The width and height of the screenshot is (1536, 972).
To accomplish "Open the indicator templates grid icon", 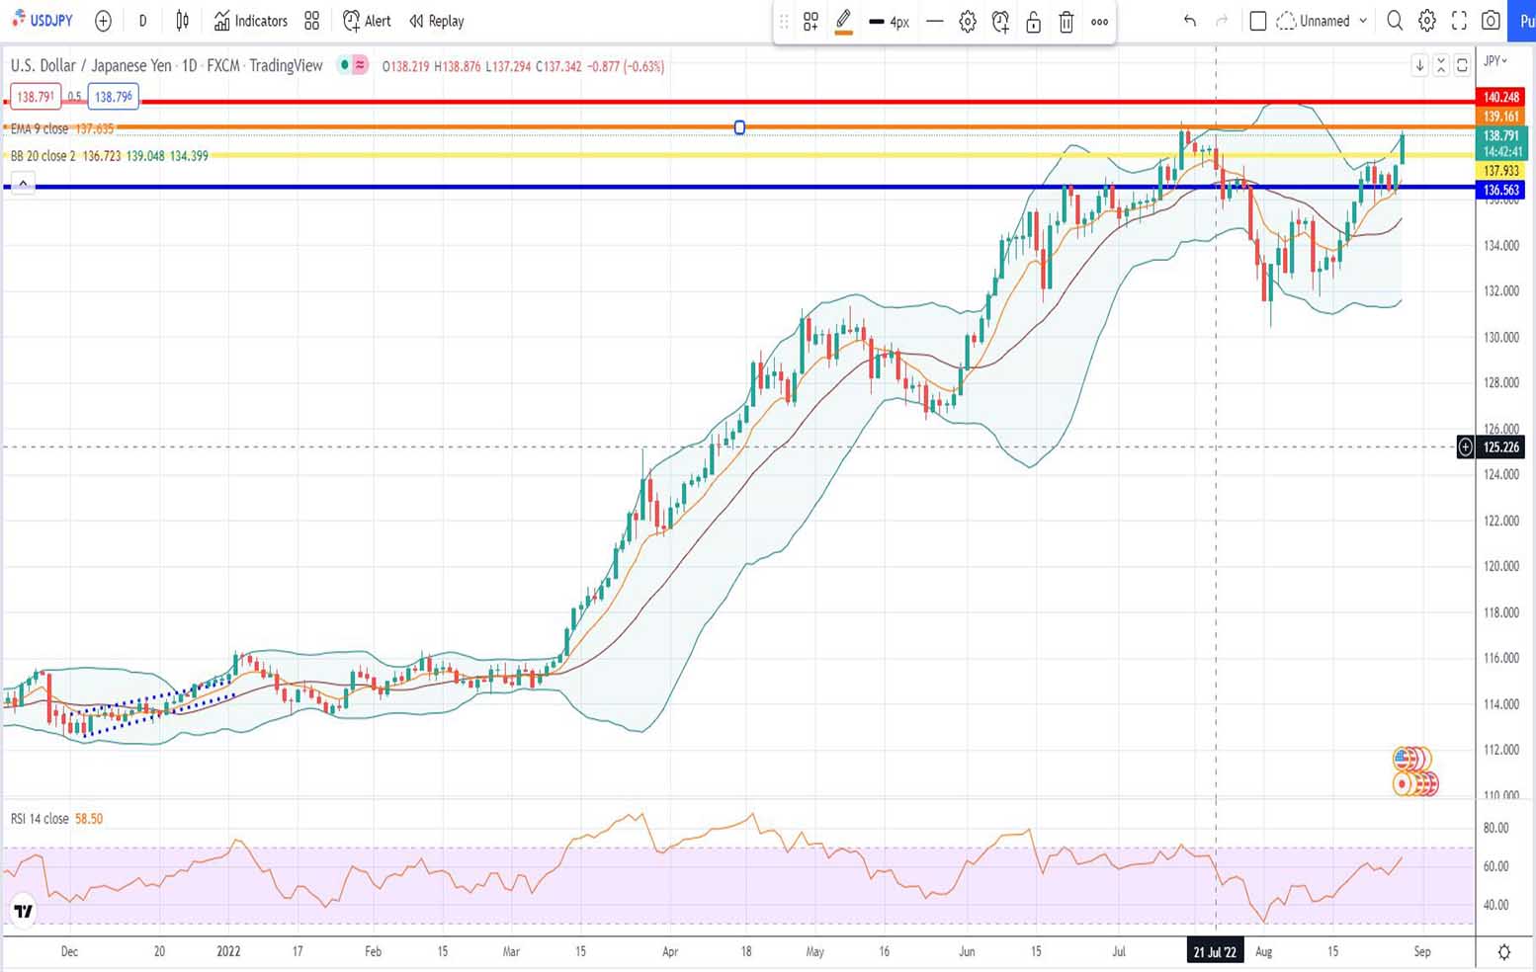I will [312, 21].
